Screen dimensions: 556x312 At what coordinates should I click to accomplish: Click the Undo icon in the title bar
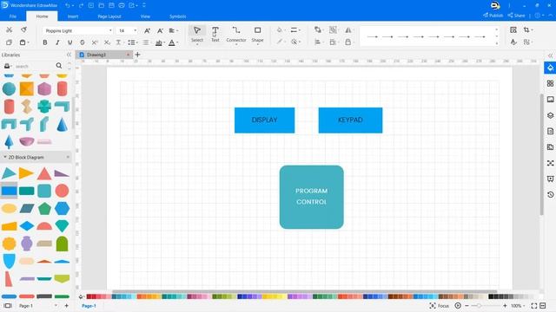68,5
